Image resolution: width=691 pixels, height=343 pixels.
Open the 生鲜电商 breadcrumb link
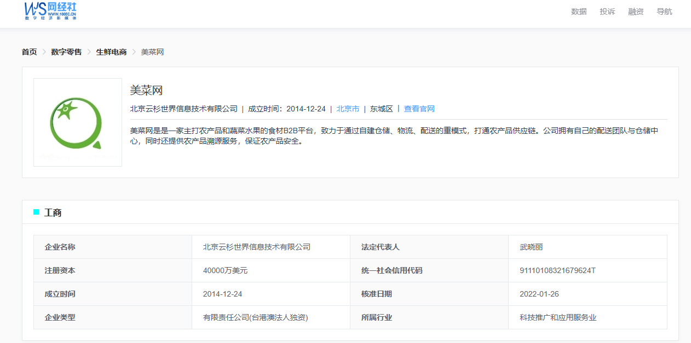point(111,52)
